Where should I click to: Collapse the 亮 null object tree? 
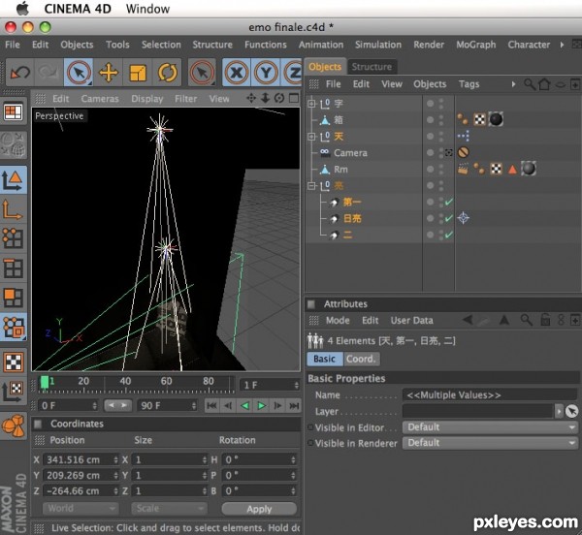pyautogui.click(x=311, y=185)
